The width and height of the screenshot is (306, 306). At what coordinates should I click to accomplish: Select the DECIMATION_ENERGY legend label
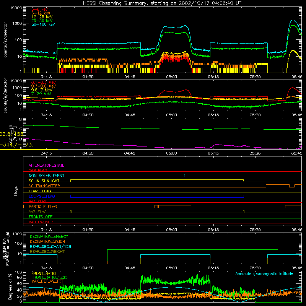click(49, 236)
